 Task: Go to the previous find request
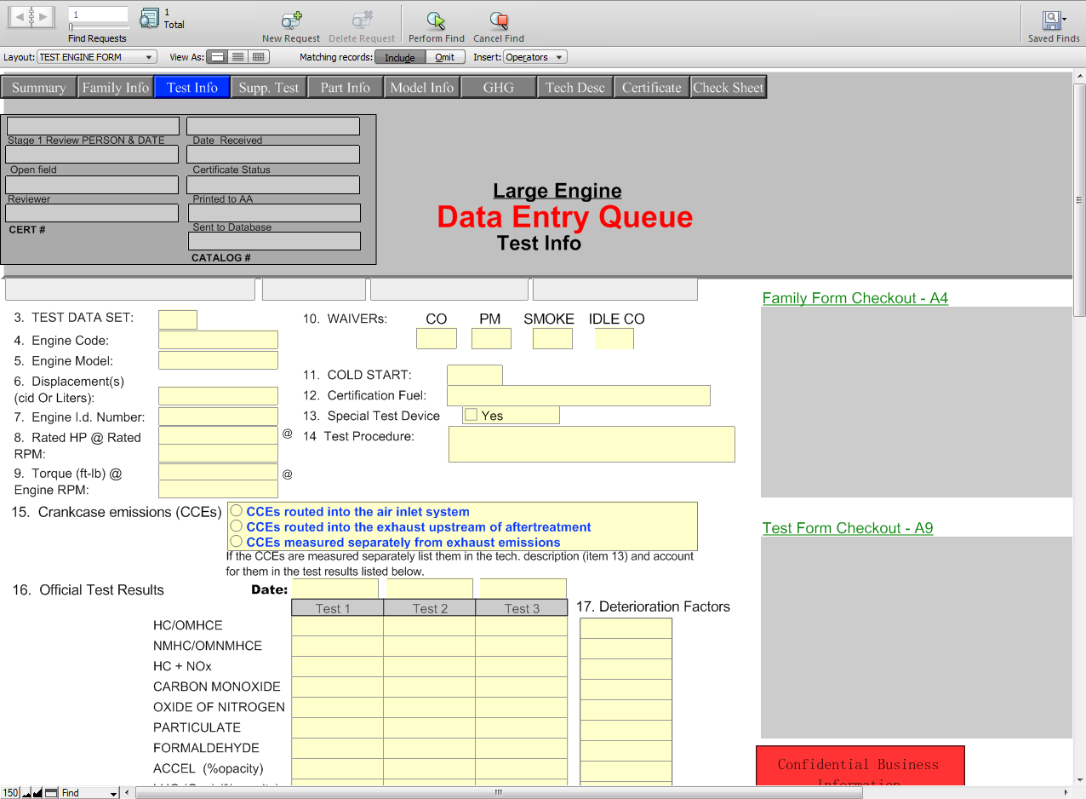click(x=19, y=16)
